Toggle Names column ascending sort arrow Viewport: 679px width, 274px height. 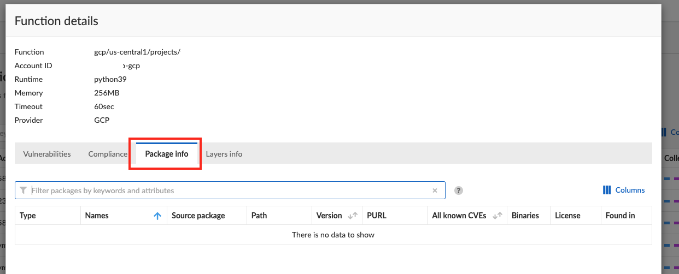157,216
